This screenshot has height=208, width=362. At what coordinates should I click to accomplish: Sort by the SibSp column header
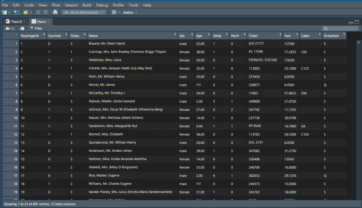pyautogui.click(x=220, y=36)
